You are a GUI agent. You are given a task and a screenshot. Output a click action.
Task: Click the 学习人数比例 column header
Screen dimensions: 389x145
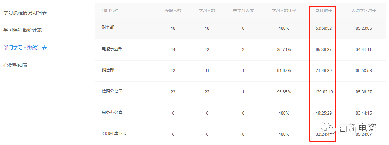coord(284,11)
